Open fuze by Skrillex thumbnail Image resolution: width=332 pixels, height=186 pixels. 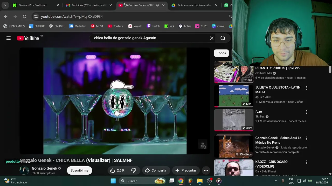[234, 120]
